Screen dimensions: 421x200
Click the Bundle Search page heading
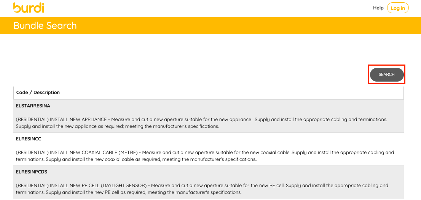45,25
